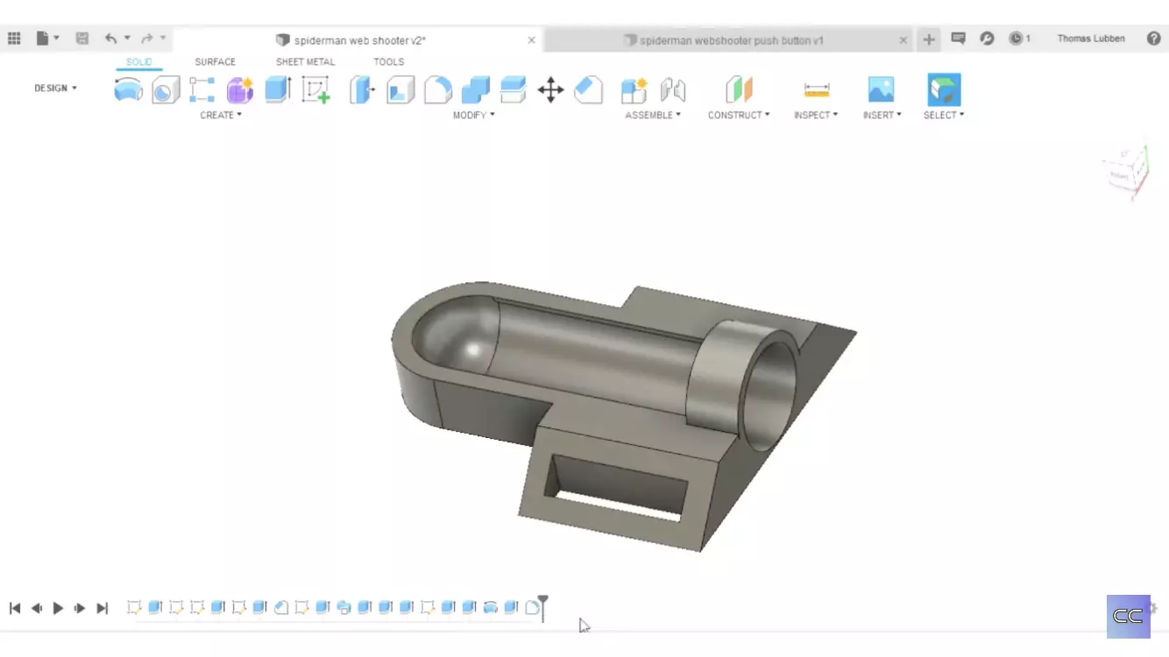
Task: Step forward one timeline feature
Action: pyautogui.click(x=80, y=608)
